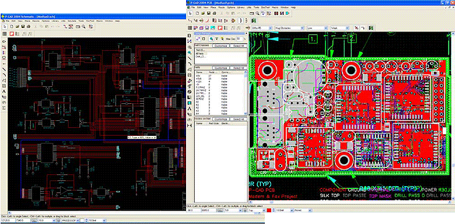The image size is (455, 224).
Task: Open the Library menu in the PCB window
Action: pos(241,7)
